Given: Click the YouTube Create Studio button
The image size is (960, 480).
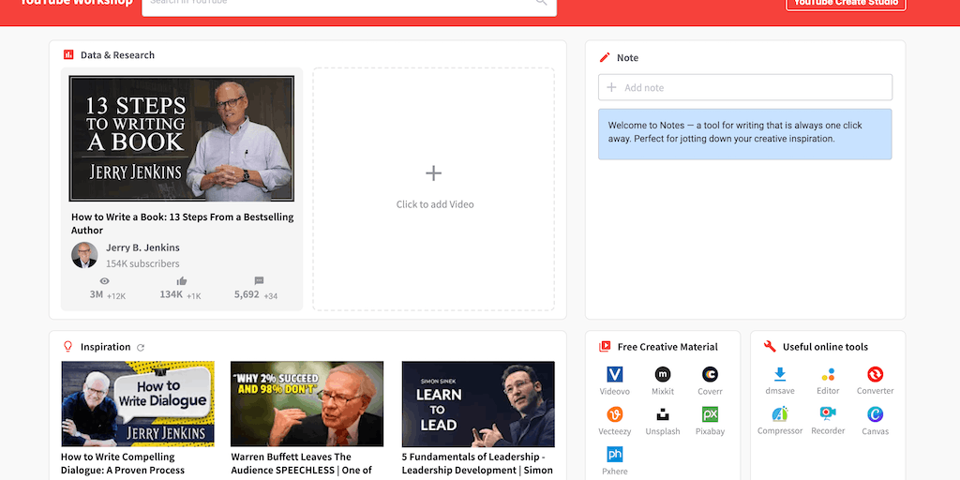Looking at the screenshot, I should tap(846, 3).
